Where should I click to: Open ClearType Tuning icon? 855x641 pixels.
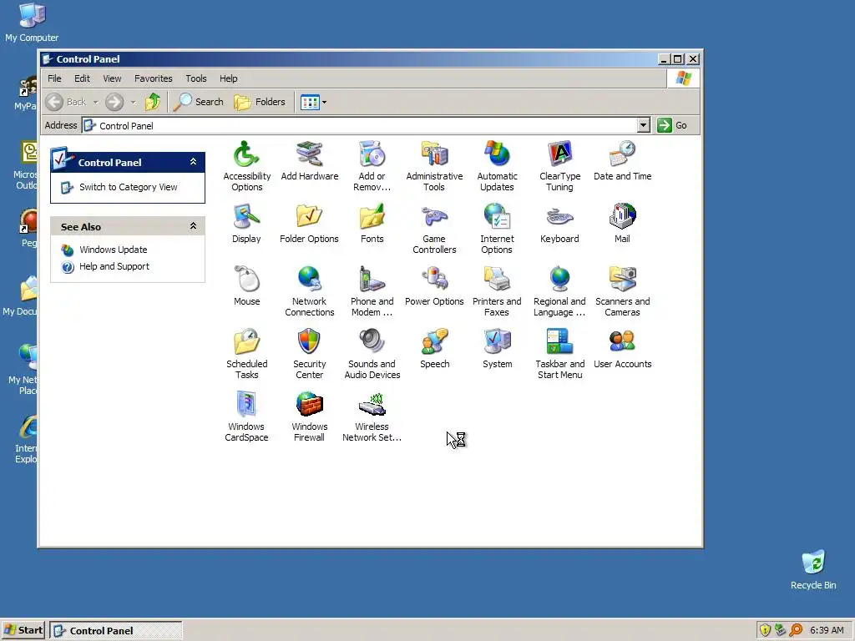click(x=559, y=154)
